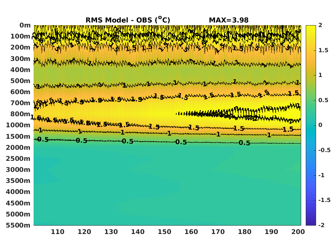Click the plot title 'RMS Model - OBS (°C)'
The height and width of the screenshot is (250, 334).
pos(128,20)
